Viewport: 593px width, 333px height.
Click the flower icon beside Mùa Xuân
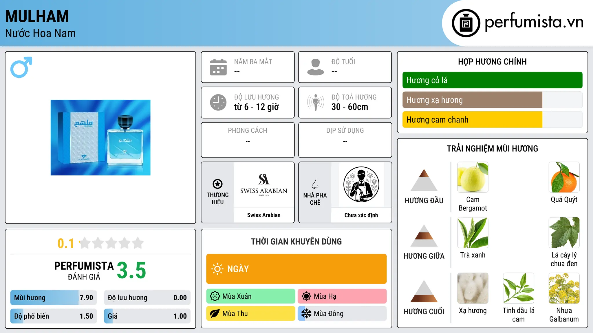215,296
